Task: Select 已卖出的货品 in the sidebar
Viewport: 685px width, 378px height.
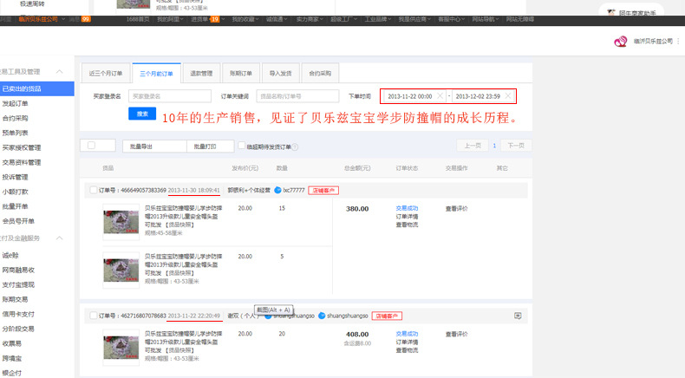Action: coord(36,88)
